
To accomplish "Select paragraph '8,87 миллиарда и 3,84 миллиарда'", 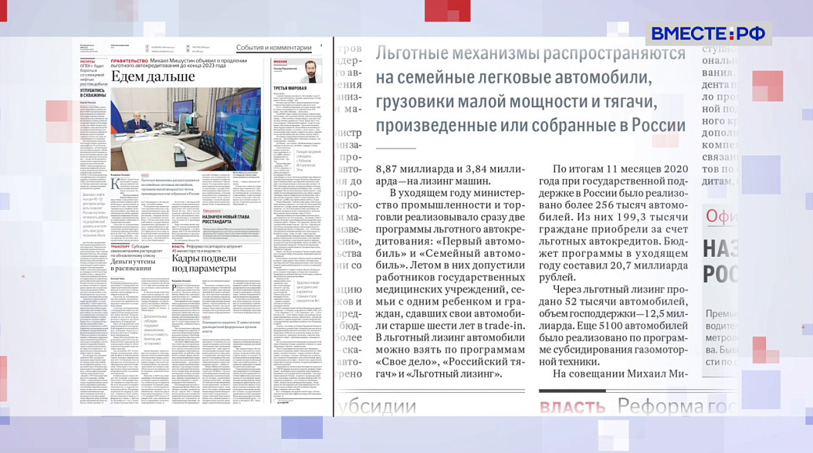I will [x=450, y=175].
